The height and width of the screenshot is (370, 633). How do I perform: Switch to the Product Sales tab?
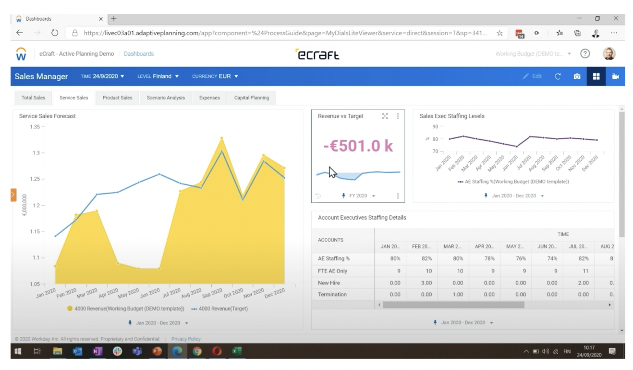pyautogui.click(x=117, y=98)
